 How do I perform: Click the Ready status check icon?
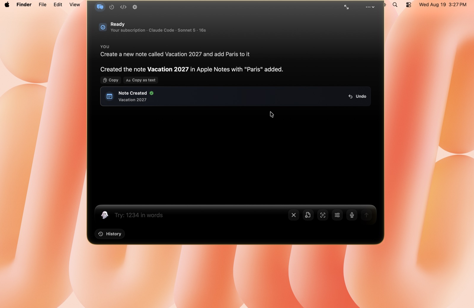coord(103,27)
